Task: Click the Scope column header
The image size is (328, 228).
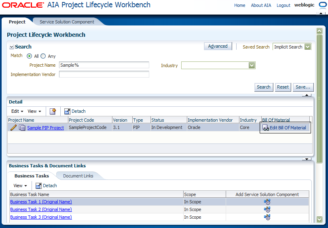Action: pyautogui.click(x=205, y=194)
